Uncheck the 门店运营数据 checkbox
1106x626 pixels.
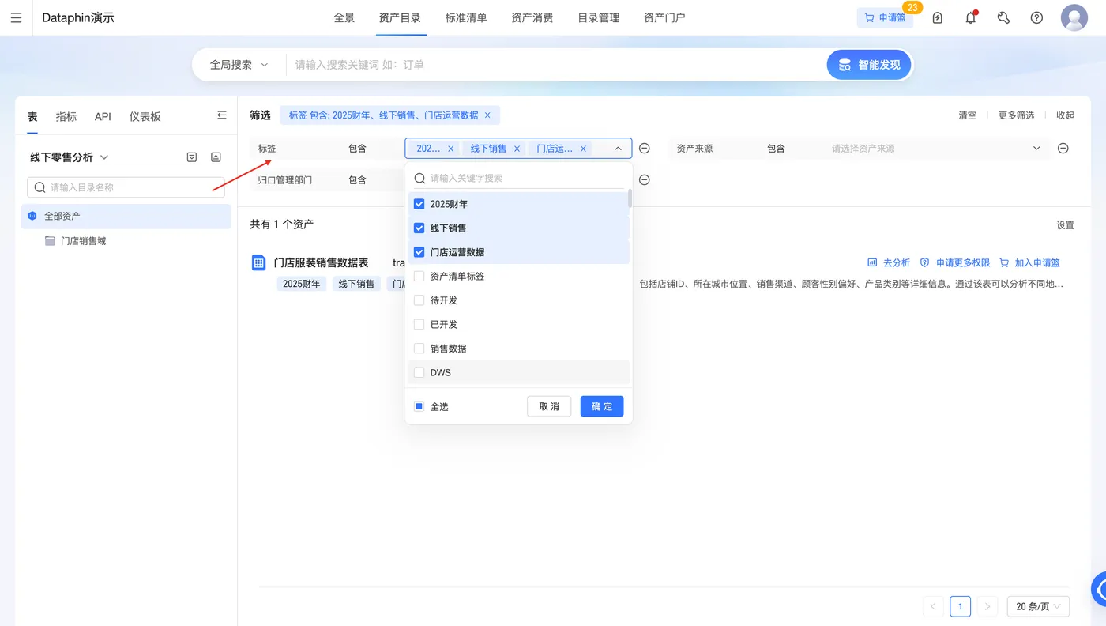[x=419, y=252]
